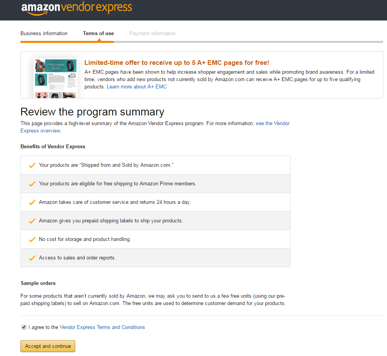Screen dimensions: 387x356
Task: Click the Accept and continue button
Action: pyautogui.click(x=48, y=346)
